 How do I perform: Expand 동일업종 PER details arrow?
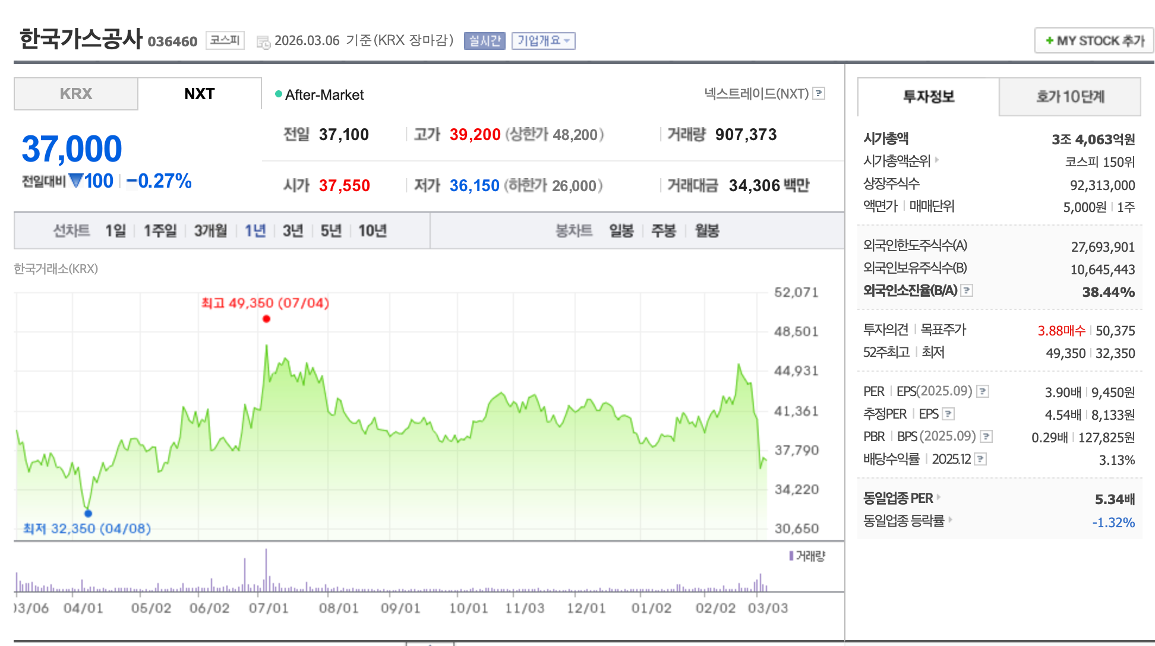(x=939, y=498)
